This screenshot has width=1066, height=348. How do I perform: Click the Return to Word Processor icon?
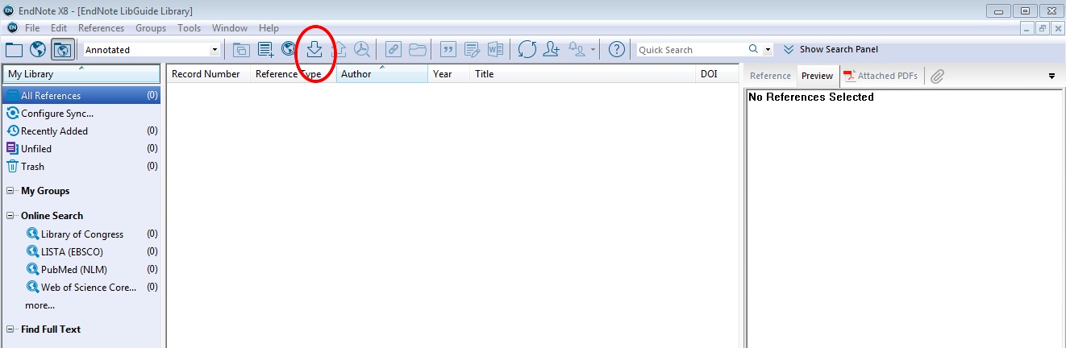click(495, 50)
